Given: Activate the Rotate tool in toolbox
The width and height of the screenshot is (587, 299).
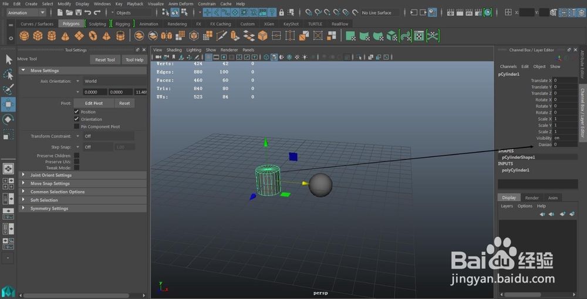Looking at the screenshot, I should point(8,119).
